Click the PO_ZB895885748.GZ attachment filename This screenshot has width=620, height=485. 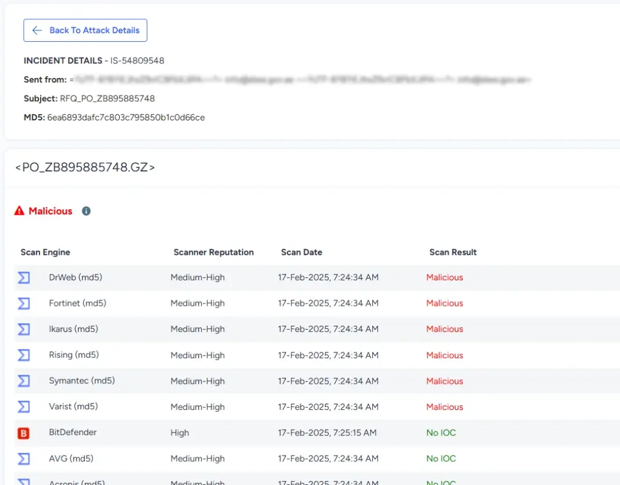[x=85, y=167]
